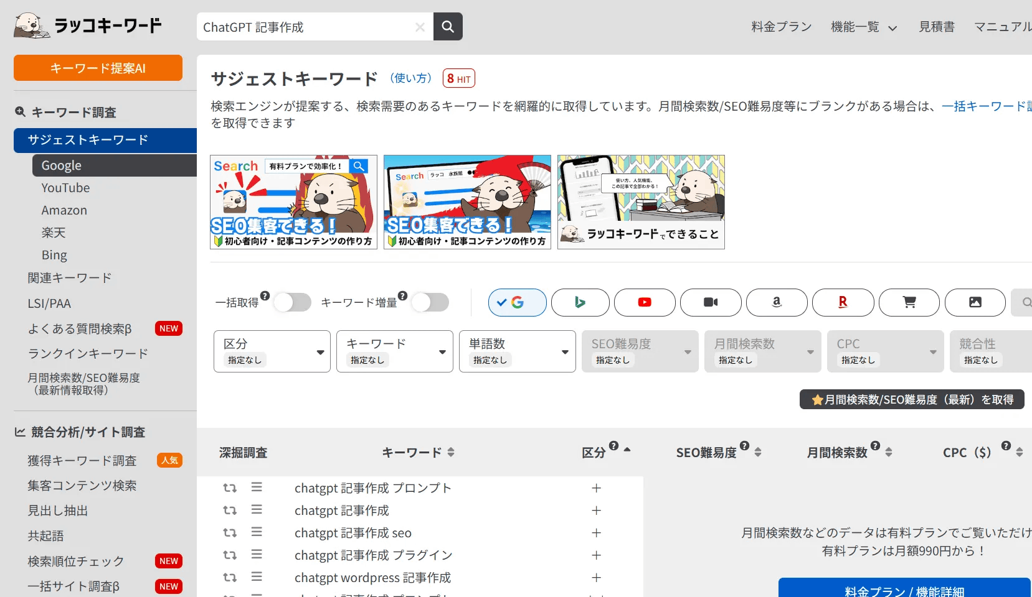
Task: Open the 区分 filter dropdown
Action: tap(272, 351)
